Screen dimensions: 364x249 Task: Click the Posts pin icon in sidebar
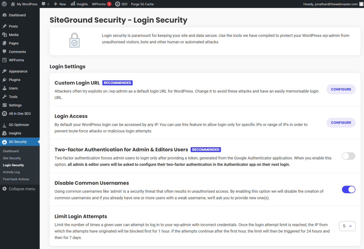click(x=4, y=26)
